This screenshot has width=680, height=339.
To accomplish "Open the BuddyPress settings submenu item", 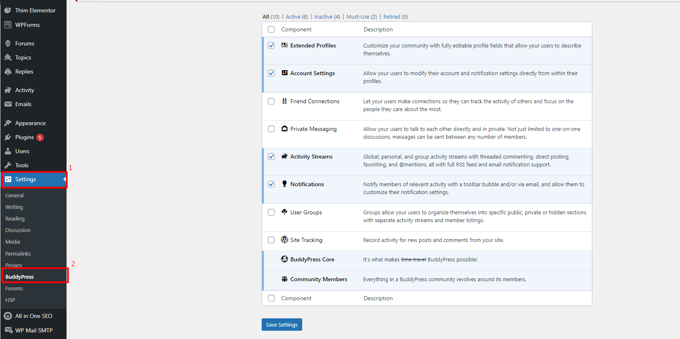I will [x=19, y=277].
